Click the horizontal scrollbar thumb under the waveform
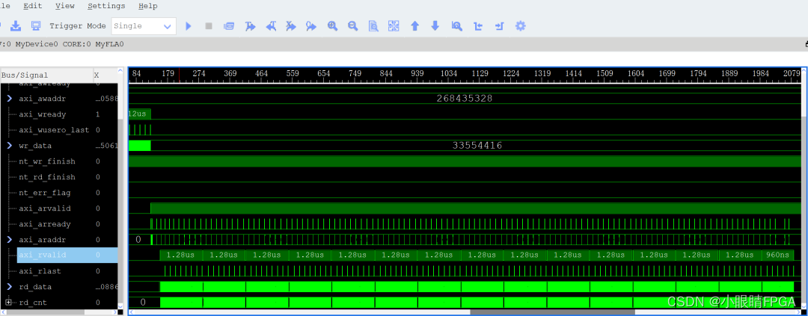This screenshot has height=316, width=808. 552,312
